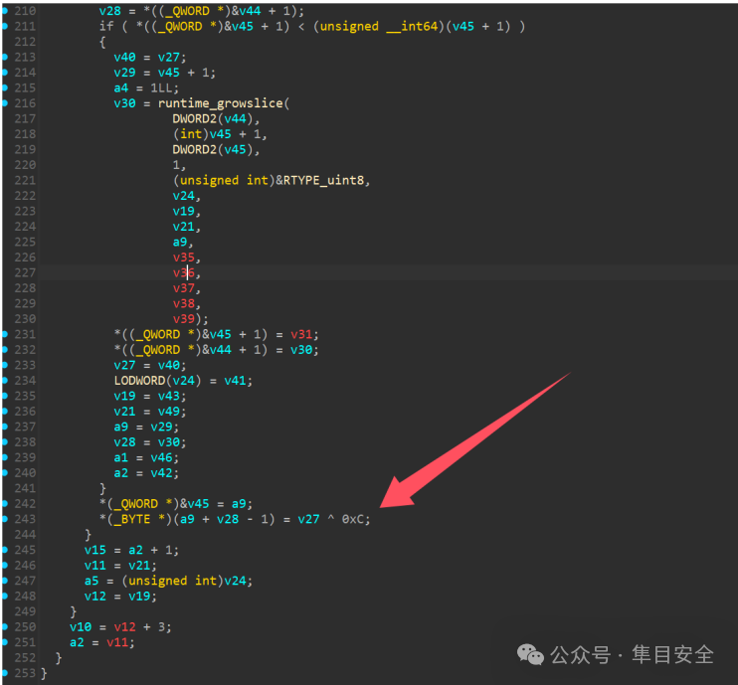This screenshot has width=738, height=685.
Task: Select v41 on line 234
Action: tap(235, 381)
